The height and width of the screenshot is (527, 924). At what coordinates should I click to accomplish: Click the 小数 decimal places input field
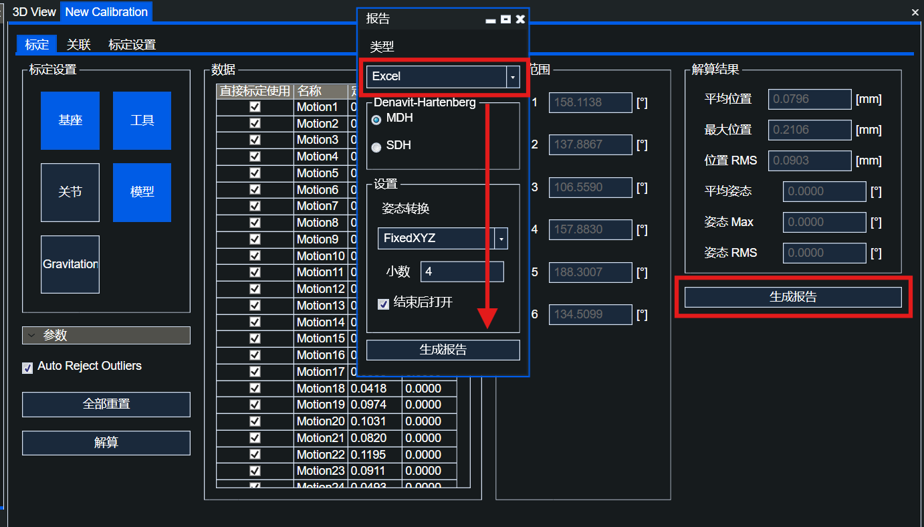click(x=462, y=272)
